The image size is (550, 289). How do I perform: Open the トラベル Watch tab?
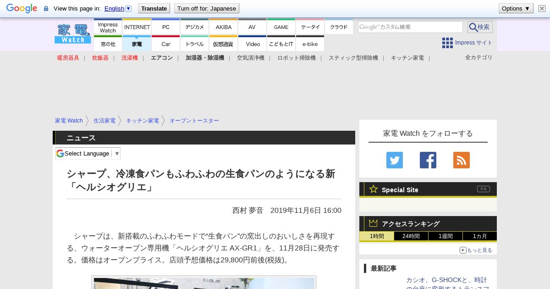tap(194, 44)
